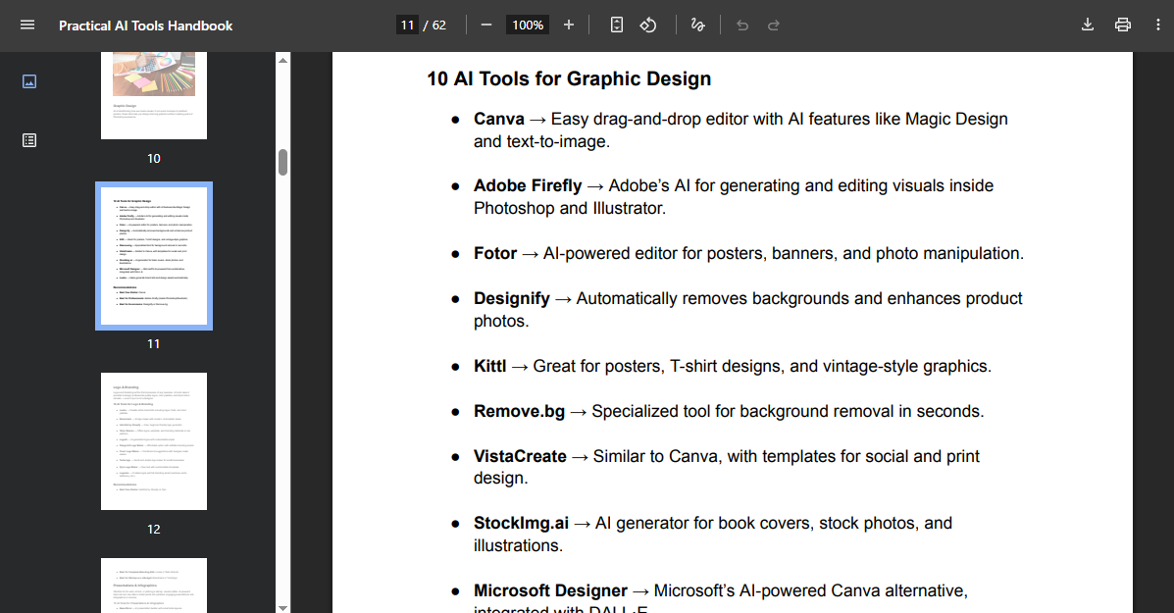The image size is (1174, 613).
Task: Click the heading 10 AI Tools for Graphic Design
Action: click(x=569, y=78)
